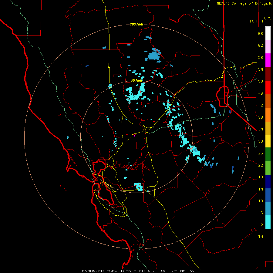Choose the bright orange legend band
The height and width of the screenshot is (273, 273).
tap(268, 115)
